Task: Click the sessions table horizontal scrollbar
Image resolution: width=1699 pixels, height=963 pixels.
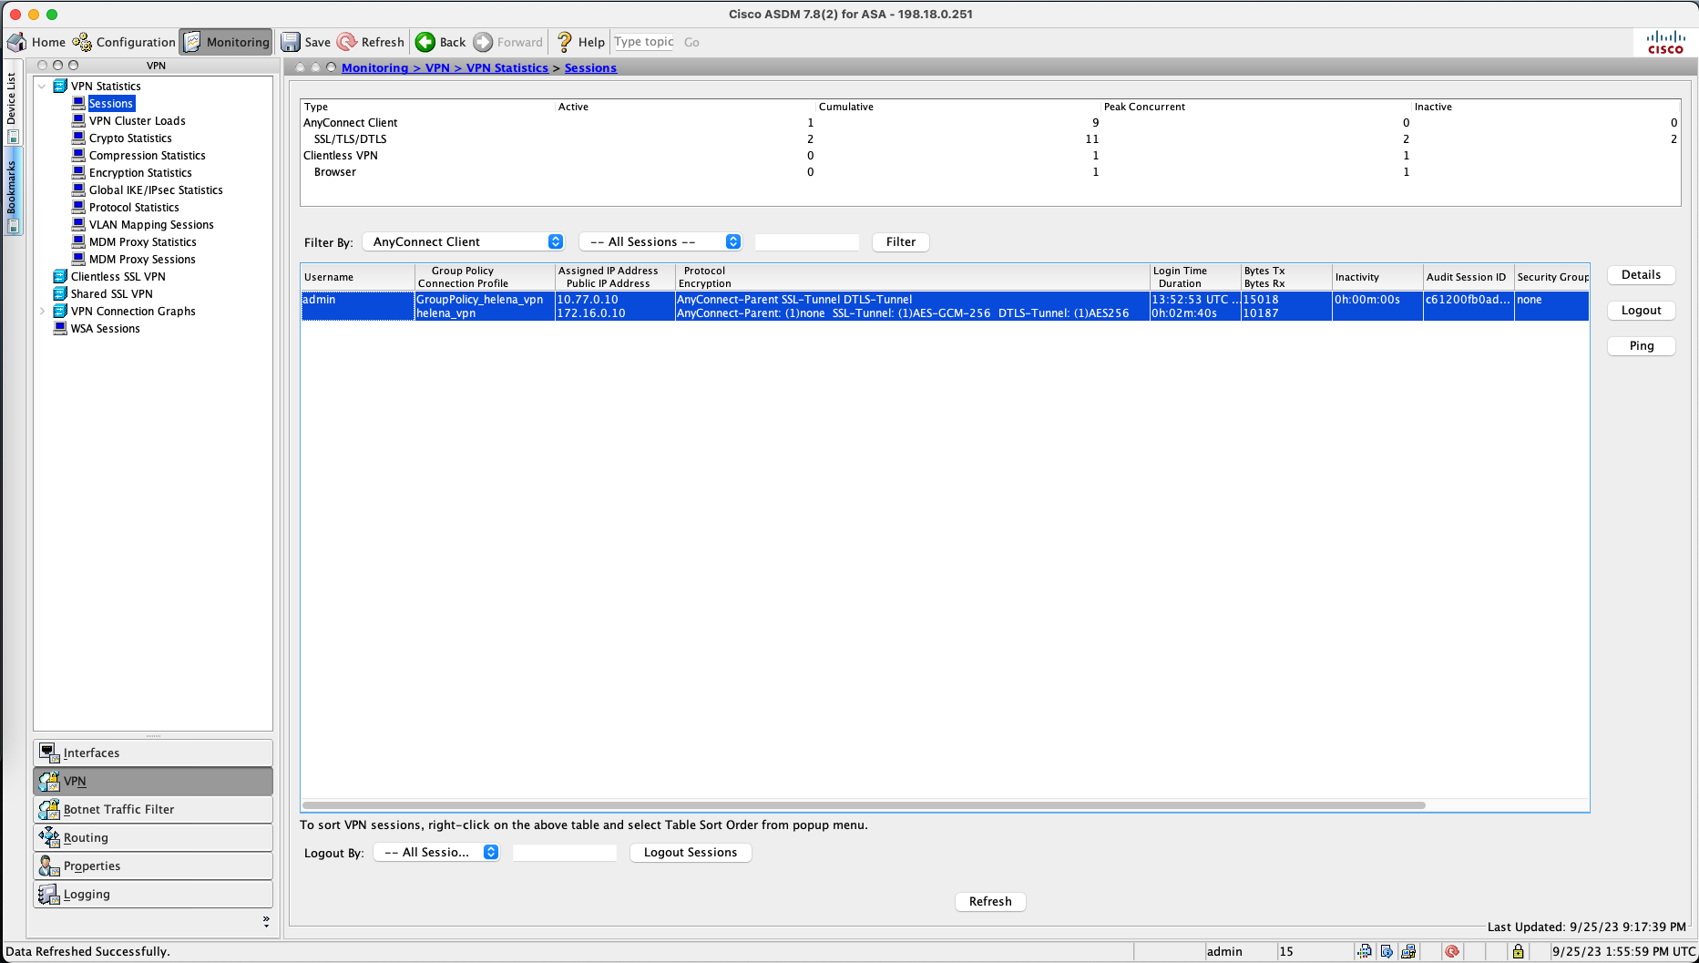Action: (863, 805)
